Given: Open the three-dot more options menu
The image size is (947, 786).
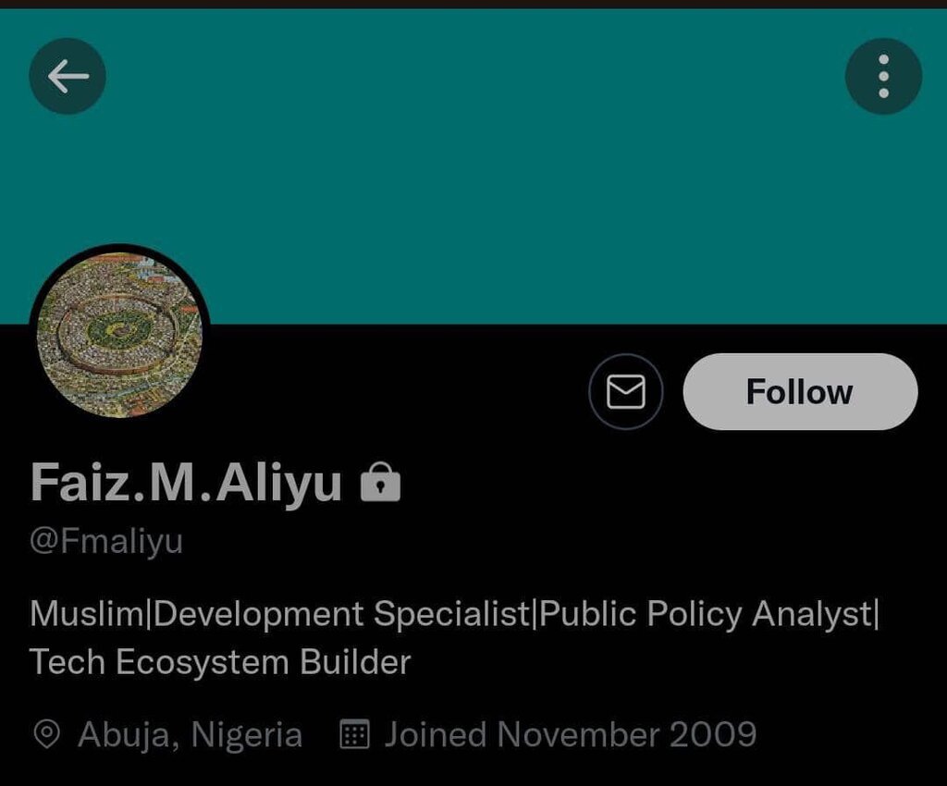Looking at the screenshot, I should 883,76.
